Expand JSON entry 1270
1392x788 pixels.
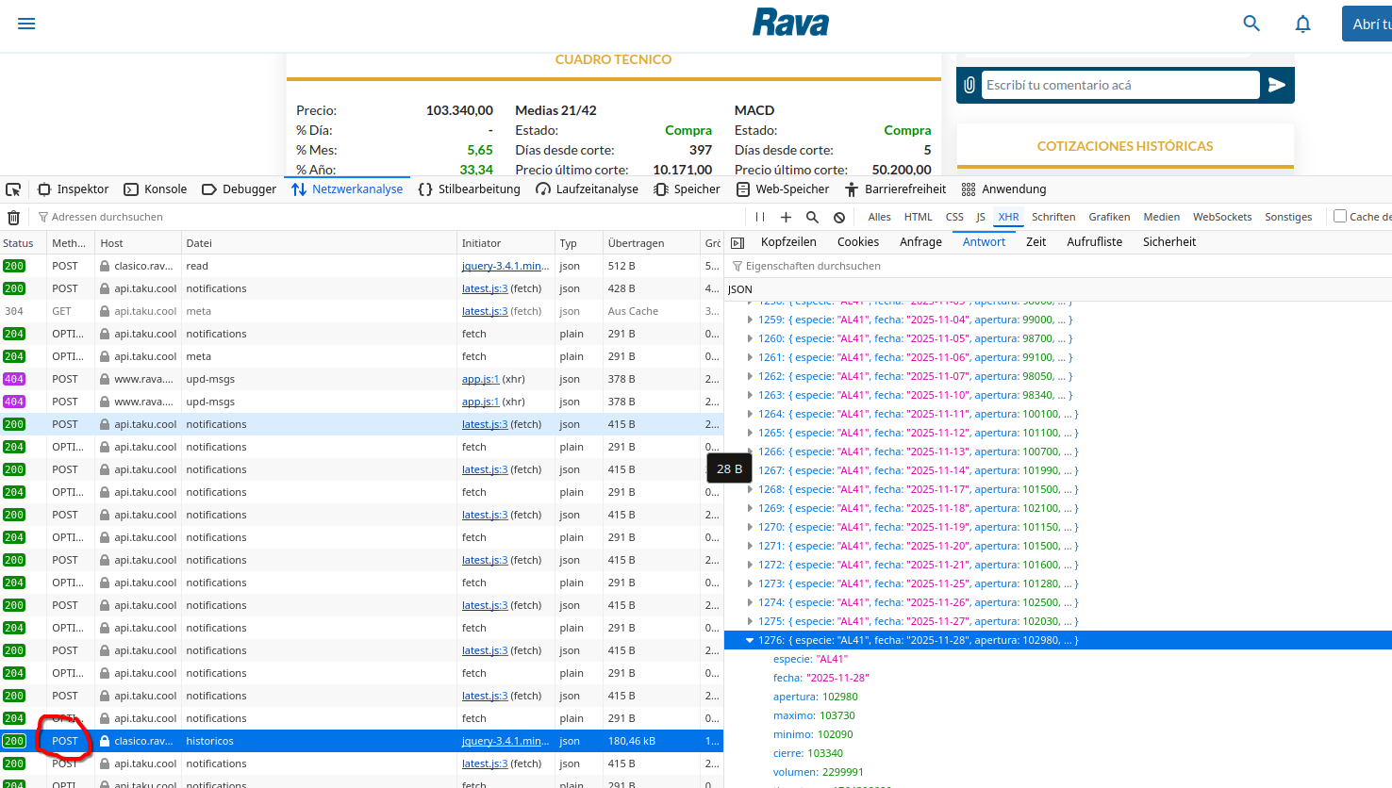pyautogui.click(x=750, y=527)
